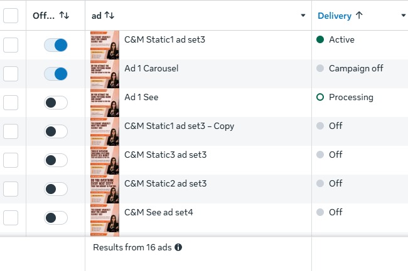Click the Delivery ascending sort arrow
The width and height of the screenshot is (408, 271).
pyautogui.click(x=359, y=15)
